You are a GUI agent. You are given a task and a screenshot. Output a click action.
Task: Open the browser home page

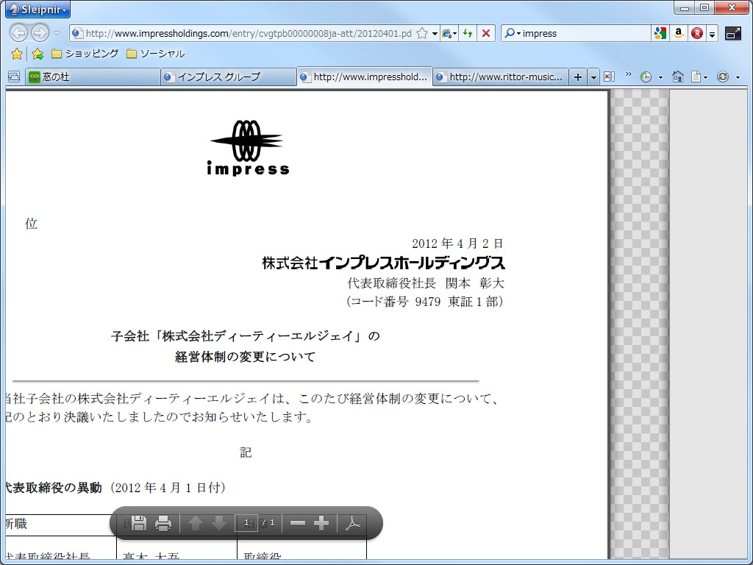click(x=677, y=76)
